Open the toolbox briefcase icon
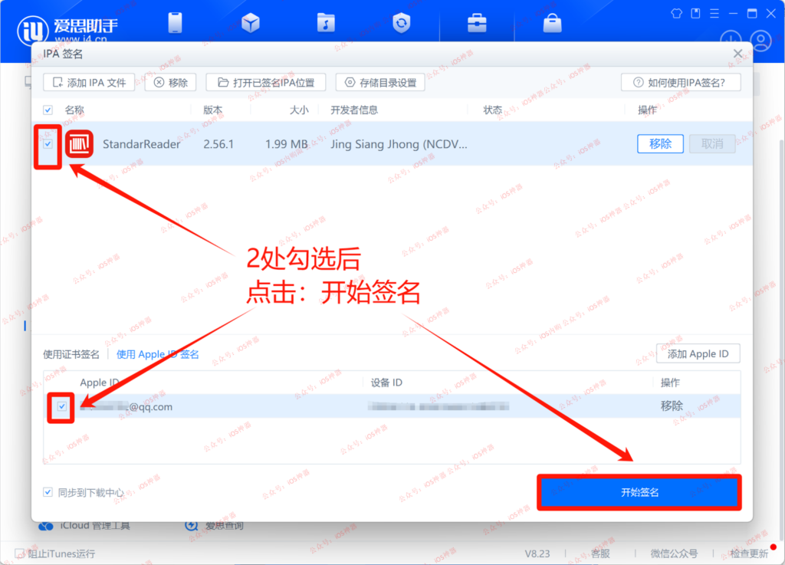This screenshot has width=785, height=565. [477, 23]
